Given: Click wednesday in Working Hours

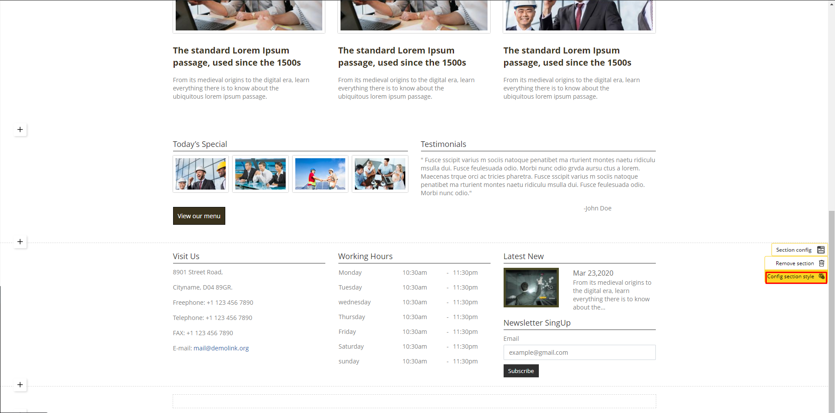Looking at the screenshot, I should [354, 302].
